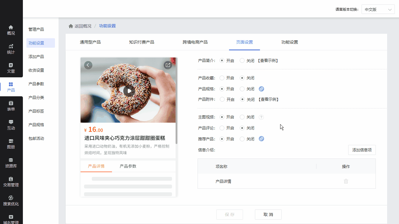Open 统计 in the left sidebar
The width and height of the screenshot is (399, 224).
pyautogui.click(x=11, y=49)
